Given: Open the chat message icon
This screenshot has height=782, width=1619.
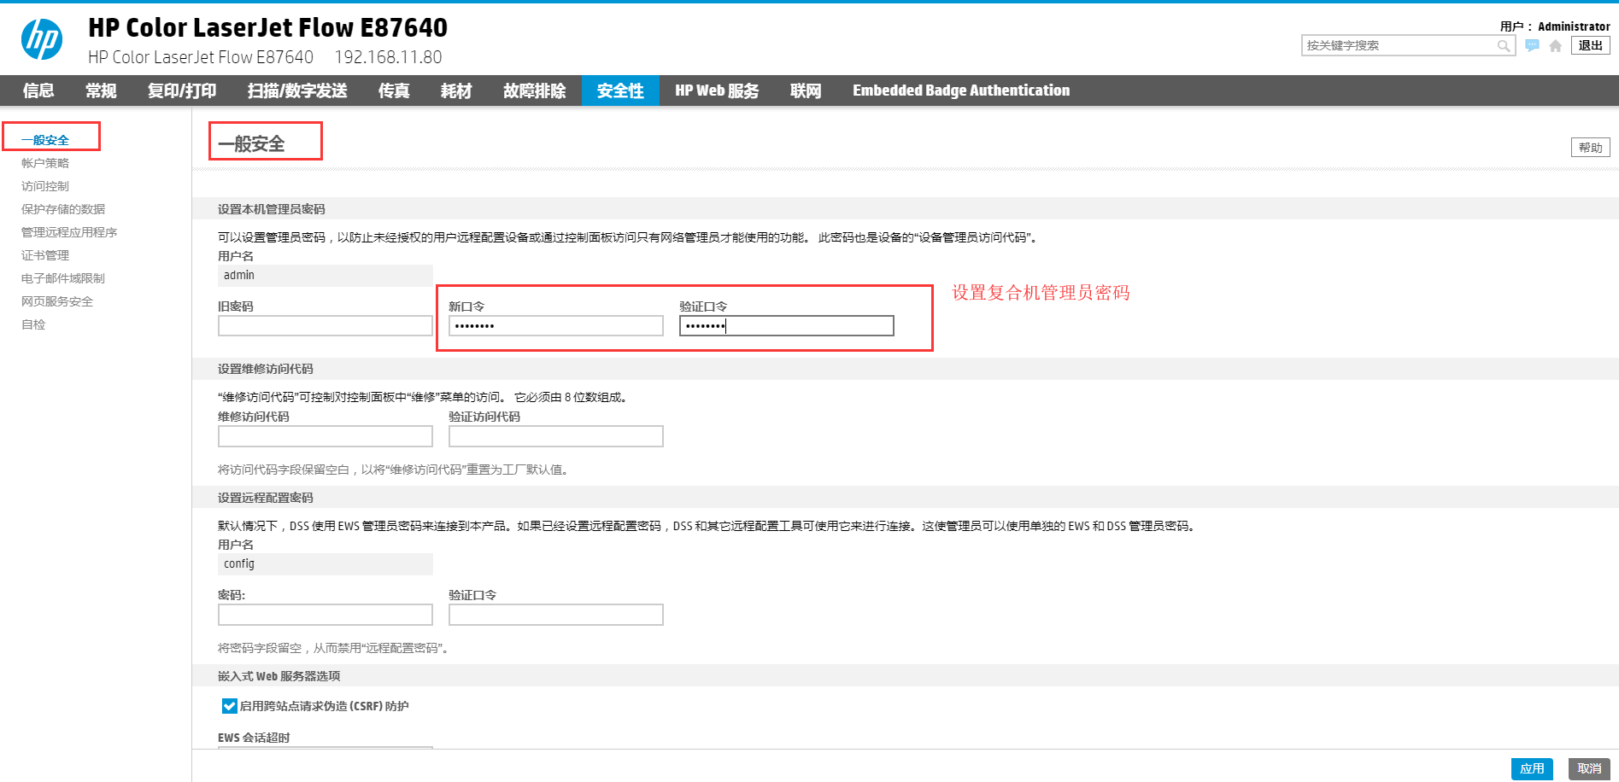Looking at the screenshot, I should (1532, 45).
